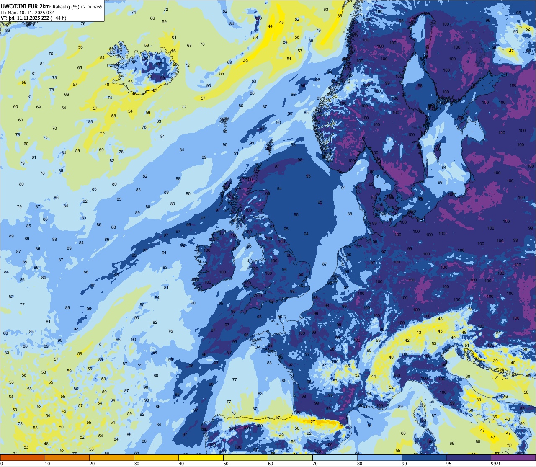
Task: Click the 10–20 orange legend segment
Action: pyautogui.click(x=67, y=457)
